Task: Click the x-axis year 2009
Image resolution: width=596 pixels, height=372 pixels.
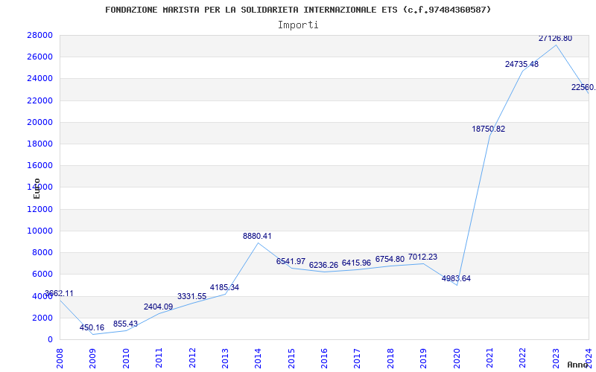Action: pyautogui.click(x=92, y=358)
